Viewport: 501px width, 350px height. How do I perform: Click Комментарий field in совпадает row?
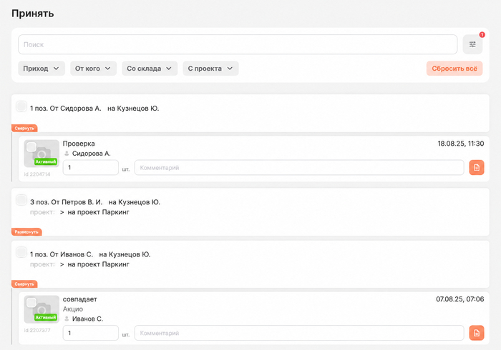(x=299, y=333)
